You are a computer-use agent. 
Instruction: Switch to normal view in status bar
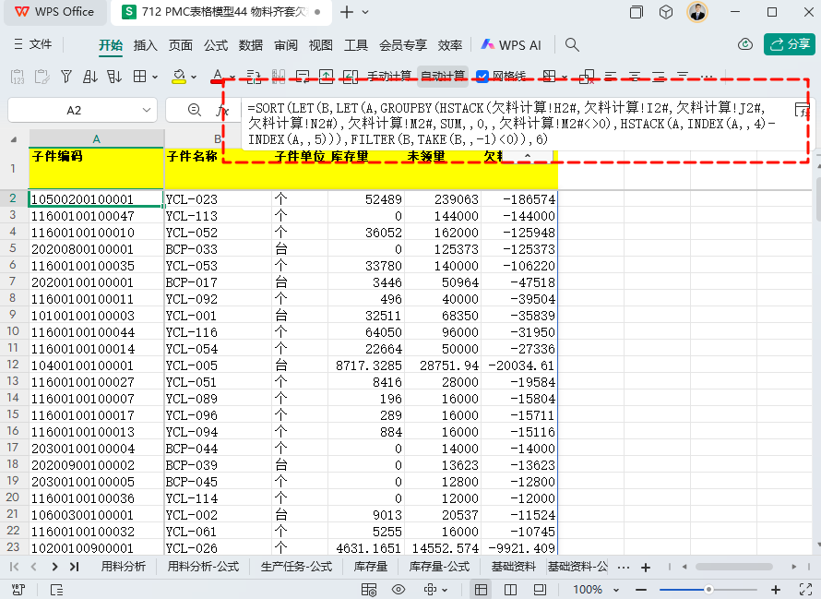(481, 590)
